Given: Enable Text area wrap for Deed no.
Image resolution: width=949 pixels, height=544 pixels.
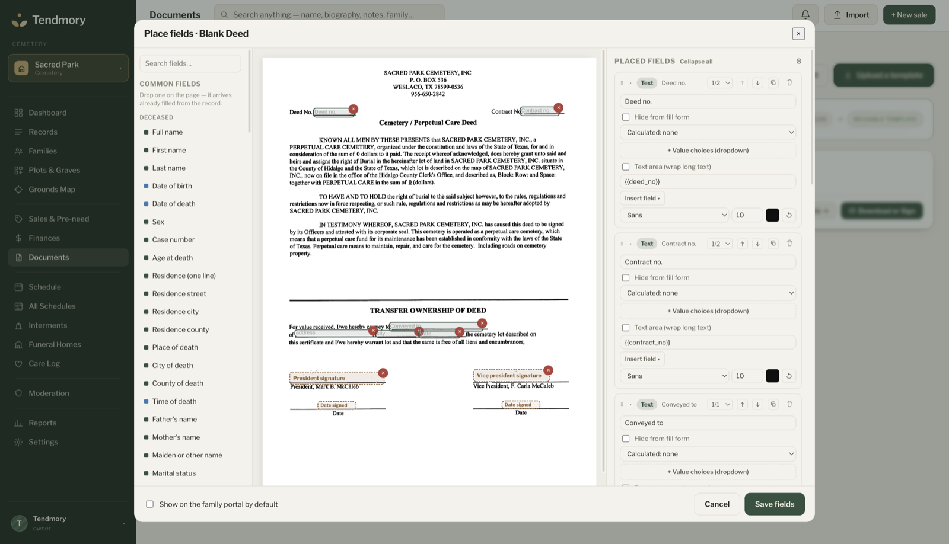Looking at the screenshot, I should [626, 167].
